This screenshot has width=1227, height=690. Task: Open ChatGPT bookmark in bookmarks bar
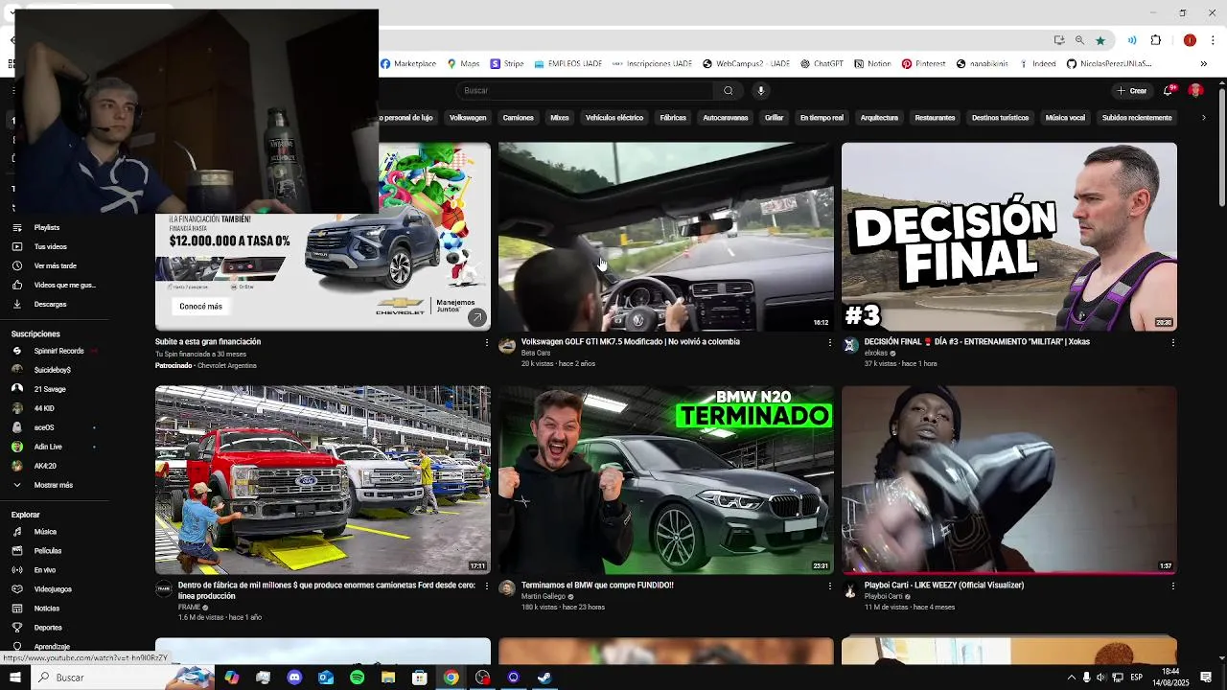[821, 64]
